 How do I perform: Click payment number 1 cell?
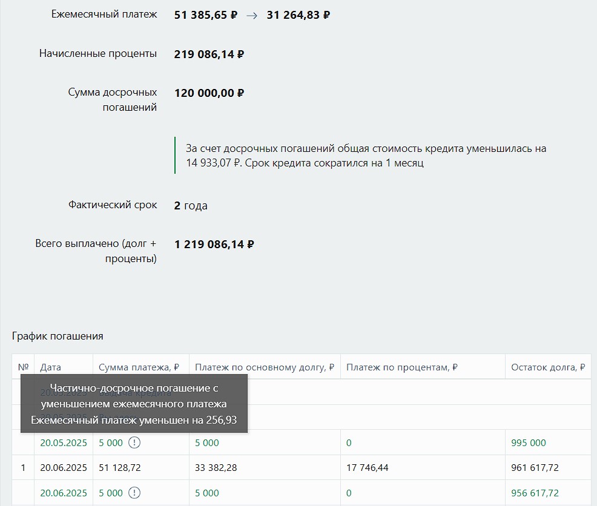coord(23,467)
